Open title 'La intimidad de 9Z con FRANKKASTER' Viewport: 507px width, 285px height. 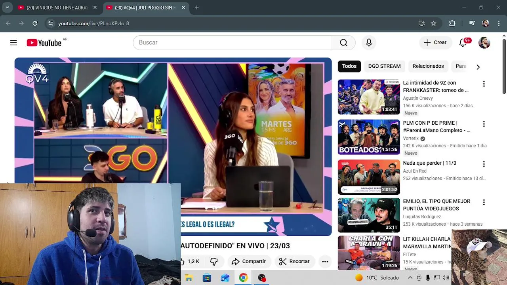point(436,86)
